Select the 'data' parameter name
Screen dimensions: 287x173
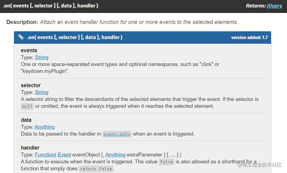(x=26, y=120)
